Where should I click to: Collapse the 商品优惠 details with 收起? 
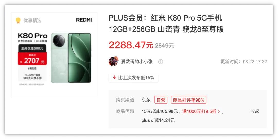click(x=255, y=111)
